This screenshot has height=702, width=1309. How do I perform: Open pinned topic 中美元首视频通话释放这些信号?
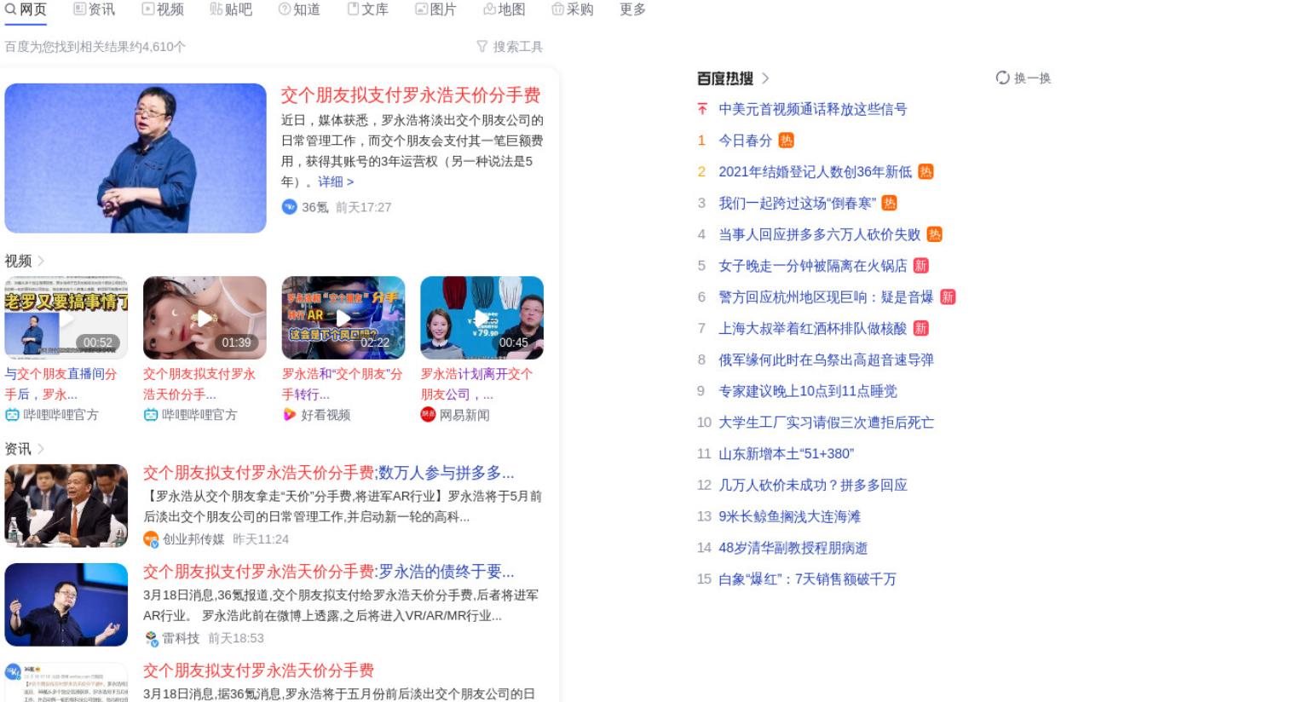tap(813, 109)
